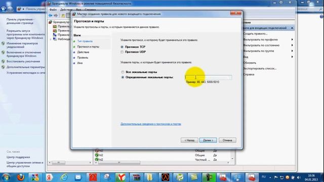Click the volume speaker icon in the system tray

[x=299, y=177]
